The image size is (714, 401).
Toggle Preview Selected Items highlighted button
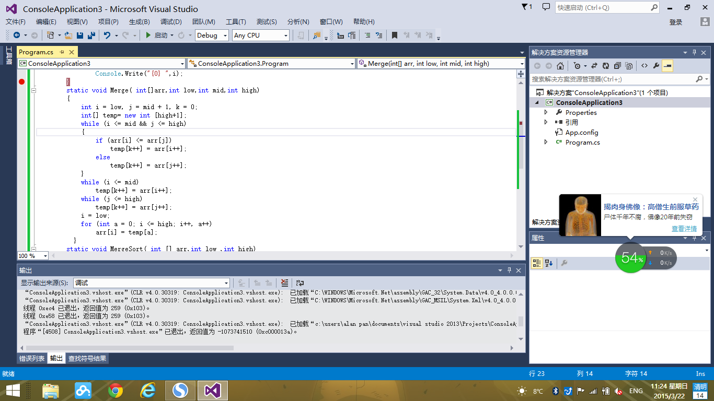coord(667,66)
